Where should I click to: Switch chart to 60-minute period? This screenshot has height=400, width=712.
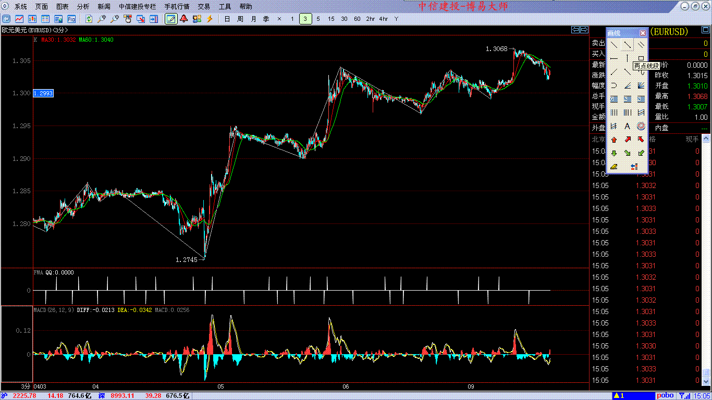tap(357, 19)
